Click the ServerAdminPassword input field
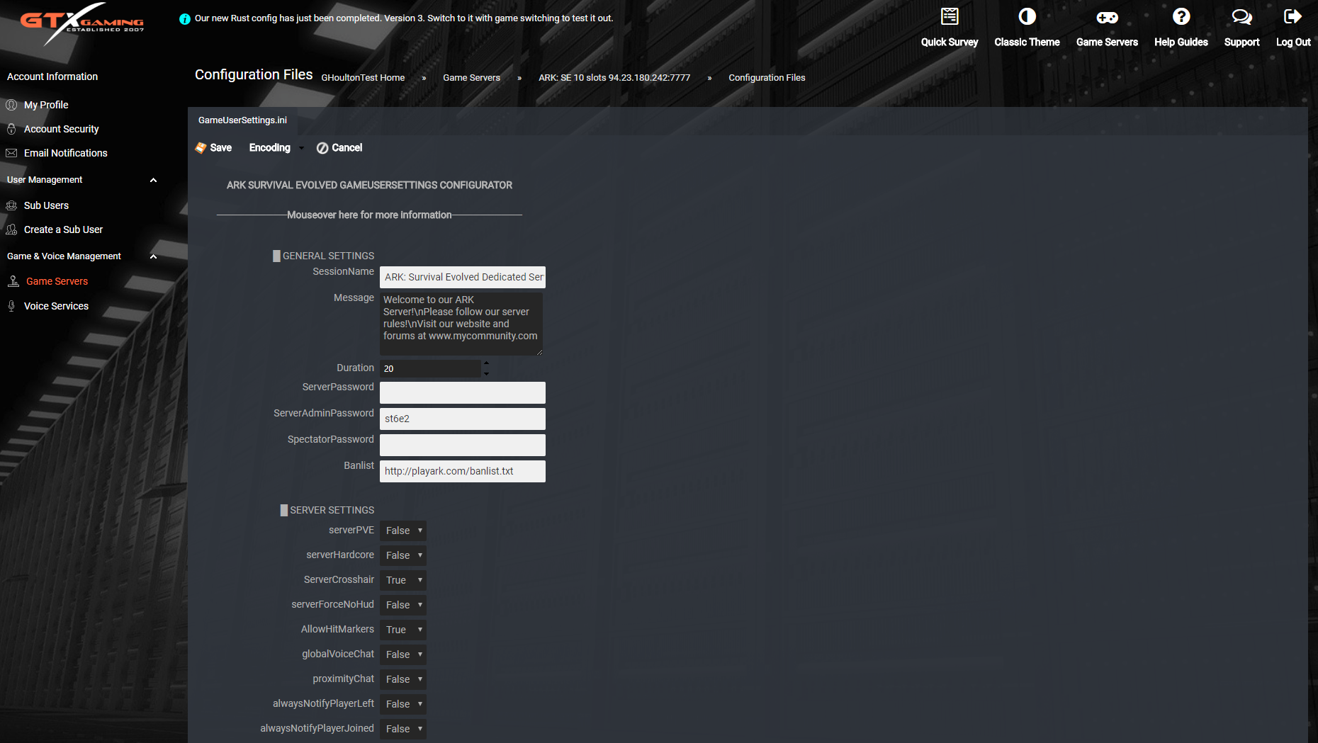The width and height of the screenshot is (1318, 743). coord(463,419)
